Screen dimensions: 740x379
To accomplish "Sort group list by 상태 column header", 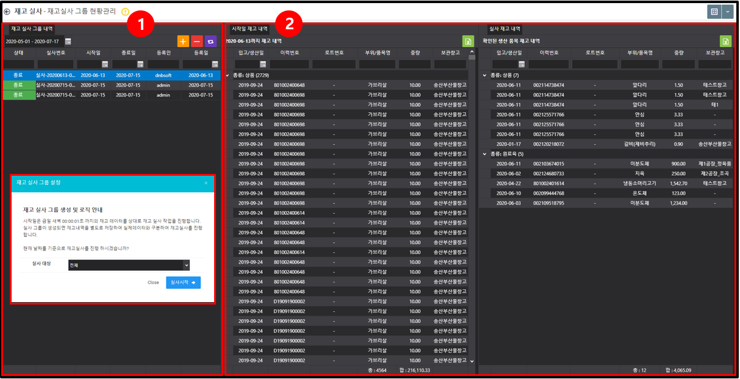I will tap(18, 53).
